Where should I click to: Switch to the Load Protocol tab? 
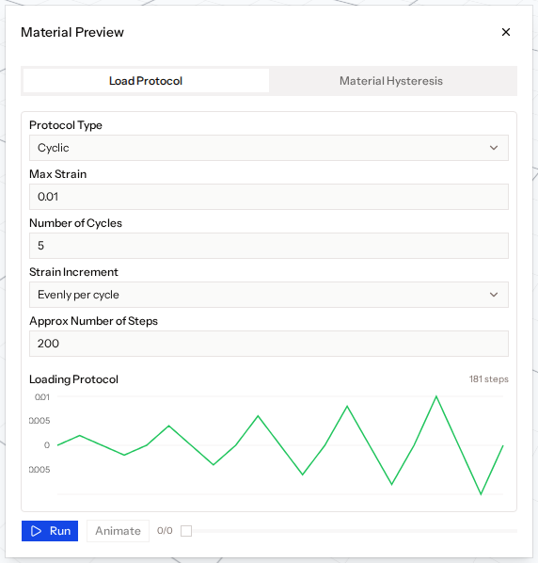pos(146,81)
